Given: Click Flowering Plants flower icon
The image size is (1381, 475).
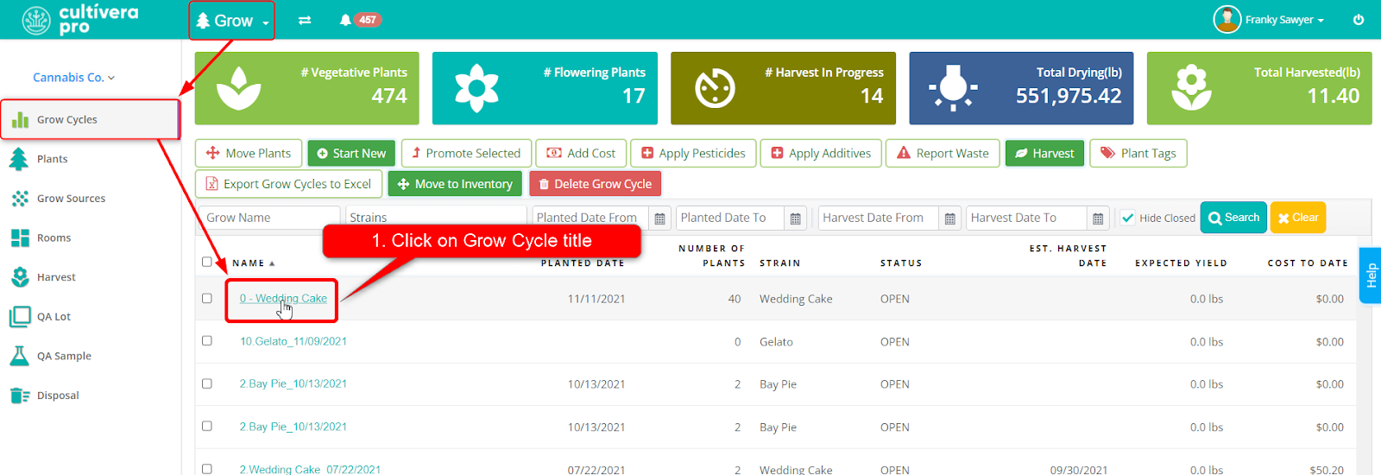Looking at the screenshot, I should click(x=476, y=88).
